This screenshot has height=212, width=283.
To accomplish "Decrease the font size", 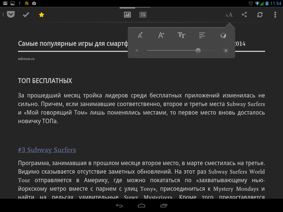I will (x=140, y=35).
